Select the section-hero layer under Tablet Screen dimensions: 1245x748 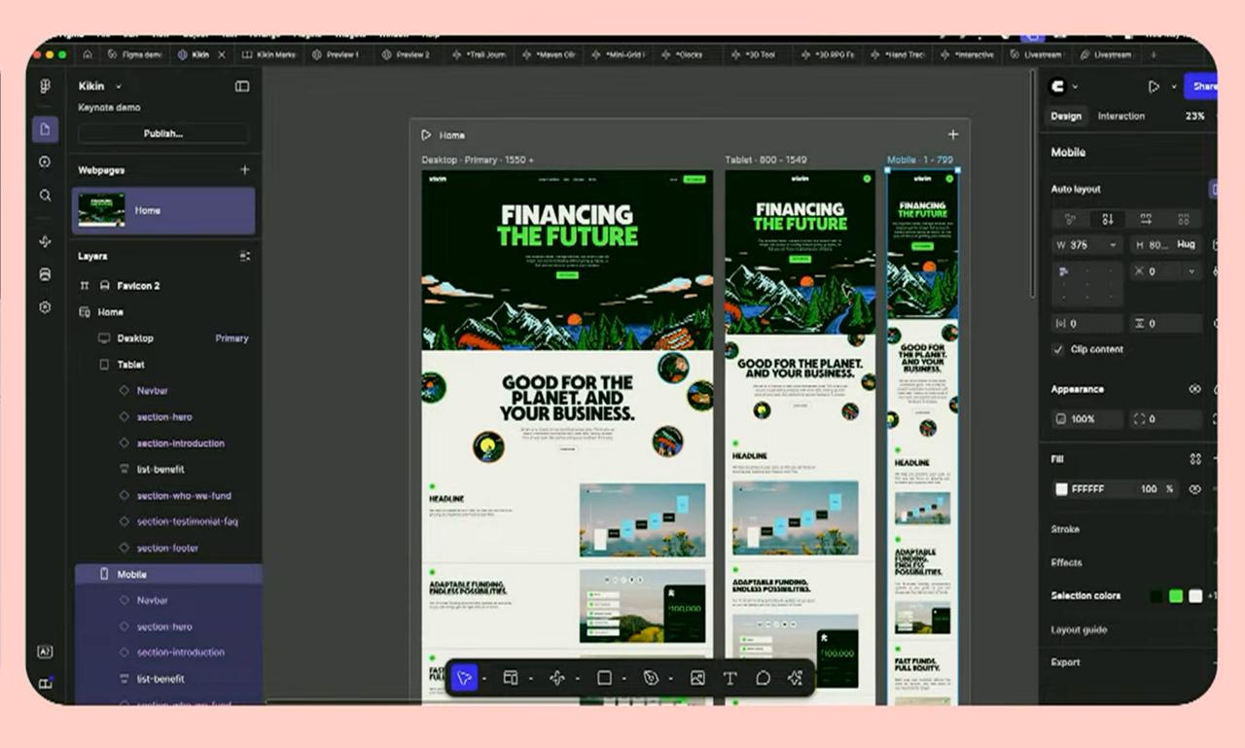click(164, 416)
